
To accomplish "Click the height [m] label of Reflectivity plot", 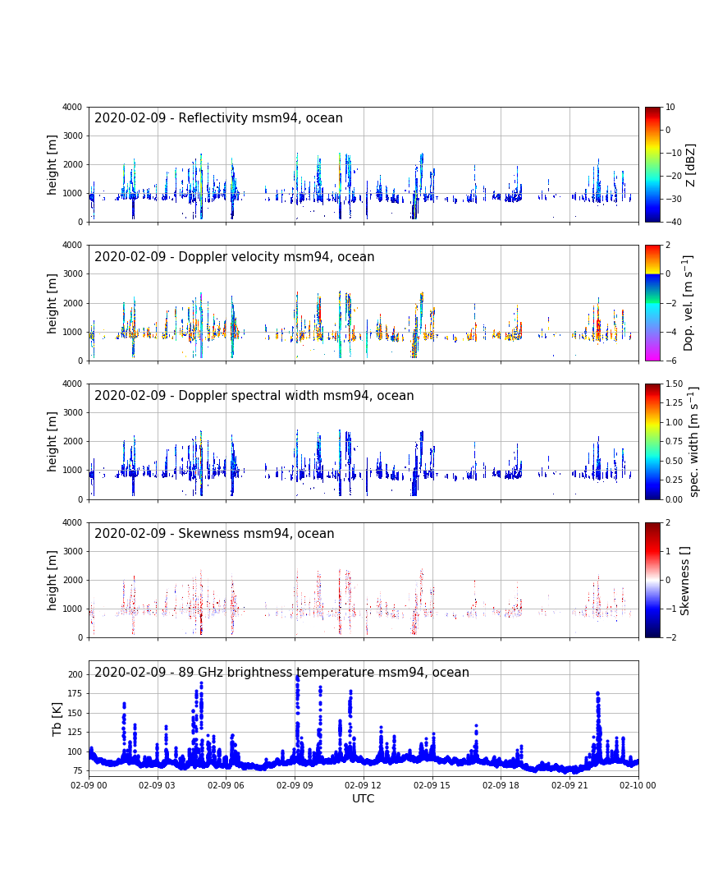I will click(53, 164).
